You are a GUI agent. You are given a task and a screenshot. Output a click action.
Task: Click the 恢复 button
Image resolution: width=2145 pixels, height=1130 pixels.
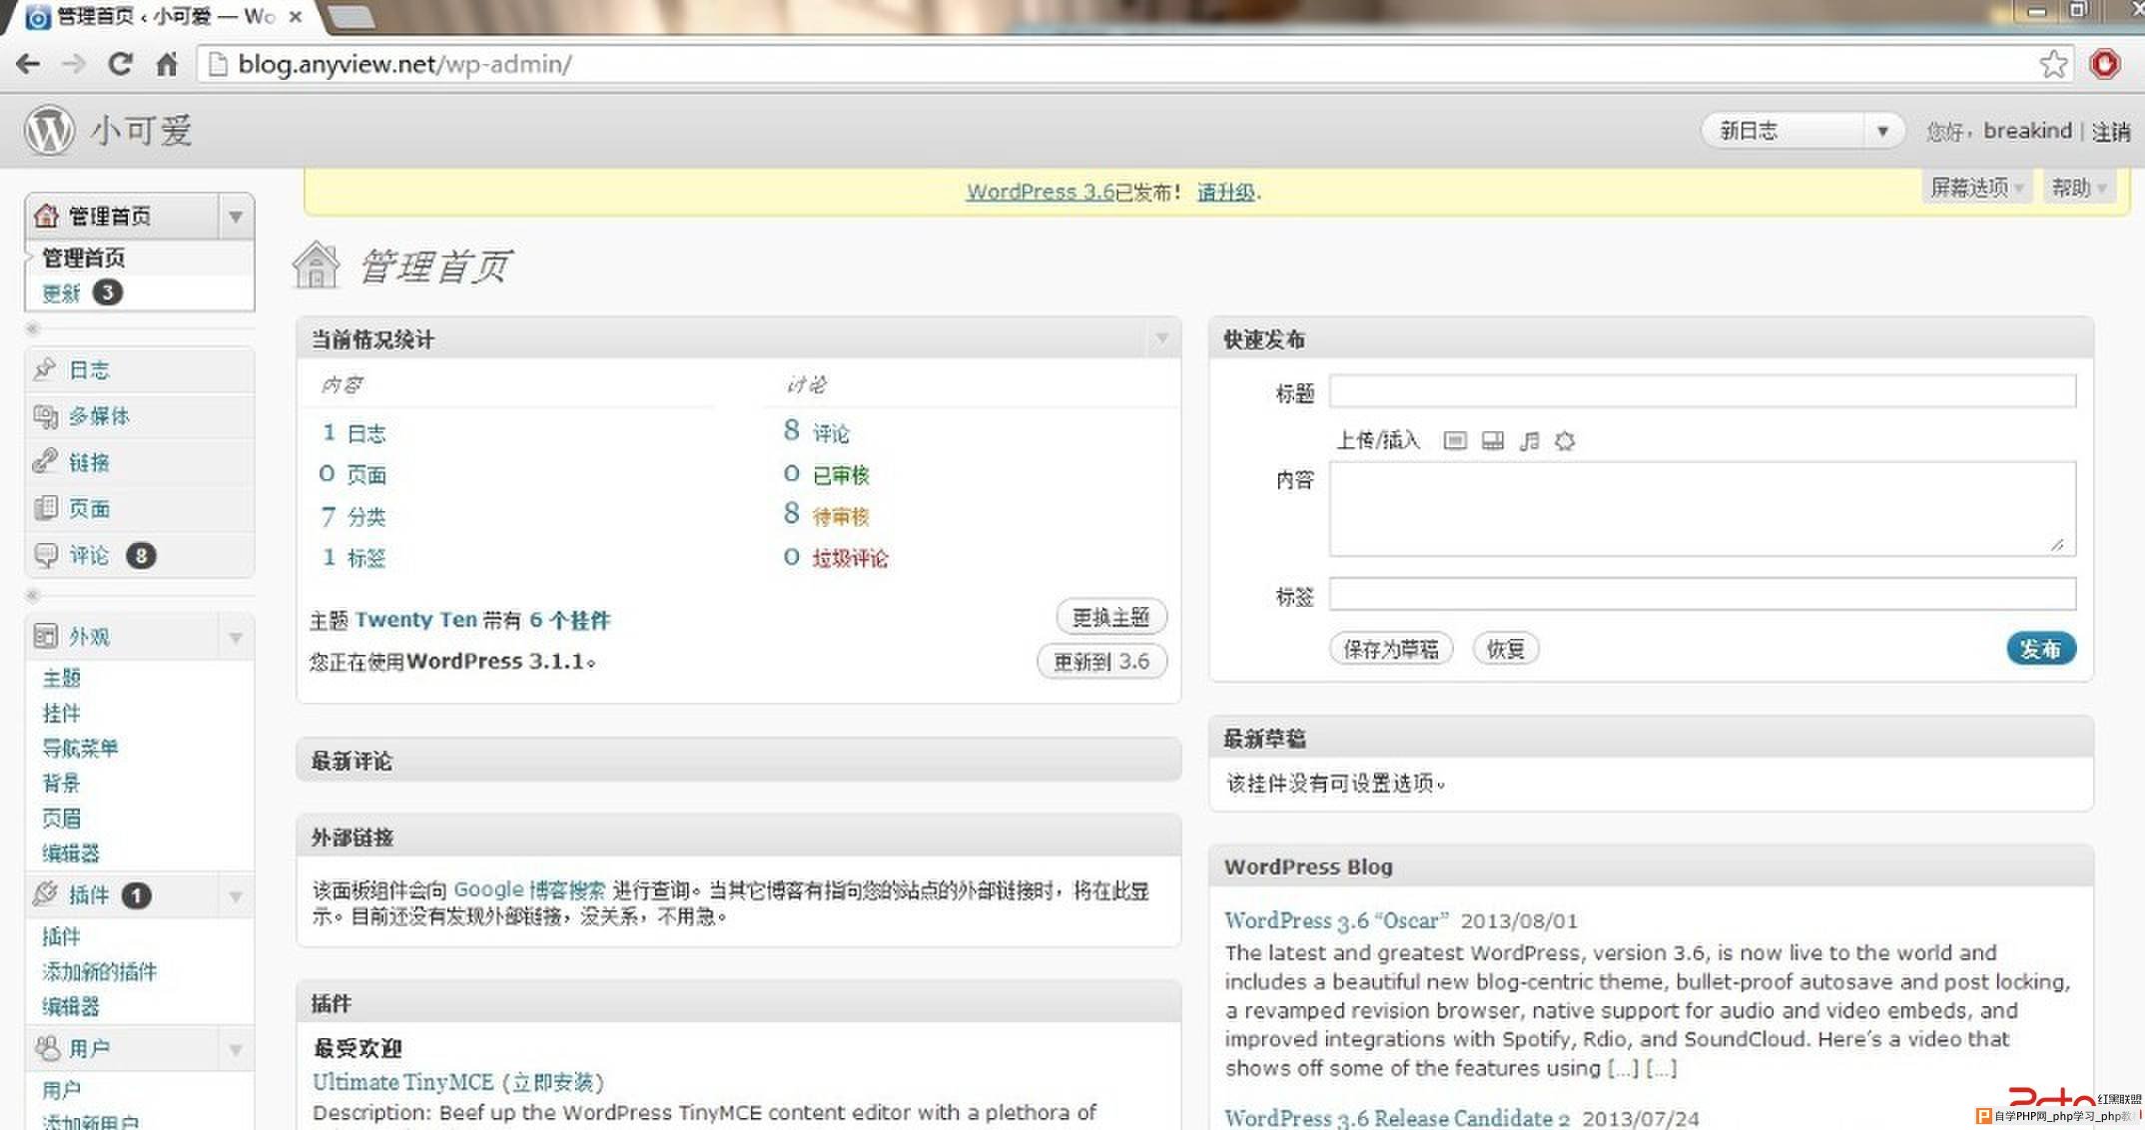pos(1505,649)
